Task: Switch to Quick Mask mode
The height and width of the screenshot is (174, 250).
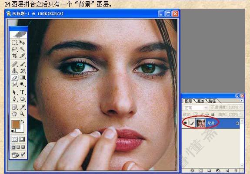Action: (22, 139)
